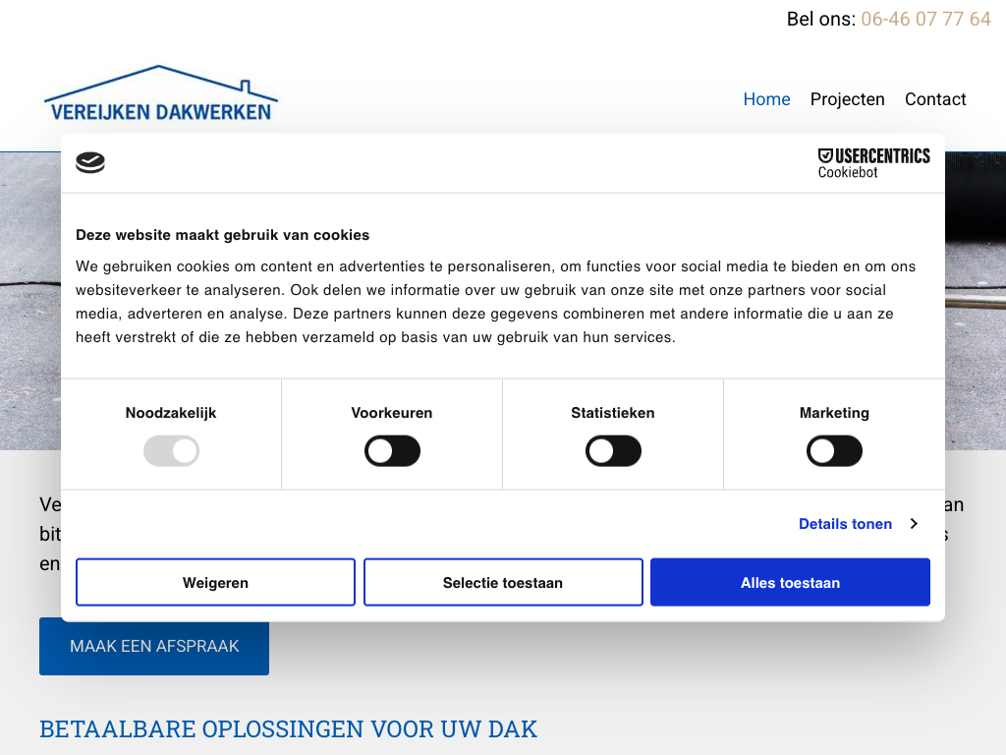Click the cookie banner heading text
This screenshot has width=1006, height=755.
(x=223, y=235)
